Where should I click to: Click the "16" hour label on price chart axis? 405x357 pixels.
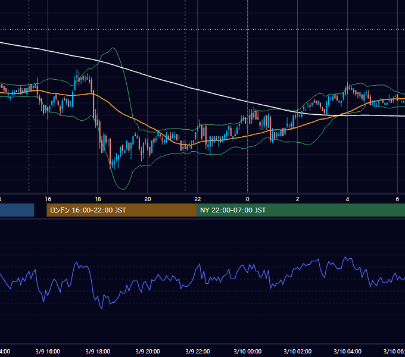coord(48,199)
